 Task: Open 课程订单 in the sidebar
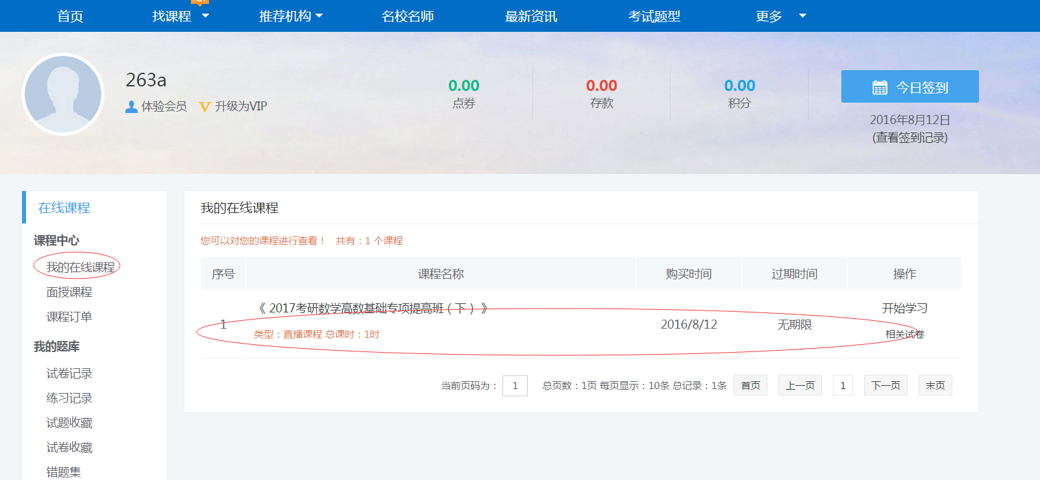coord(69,317)
